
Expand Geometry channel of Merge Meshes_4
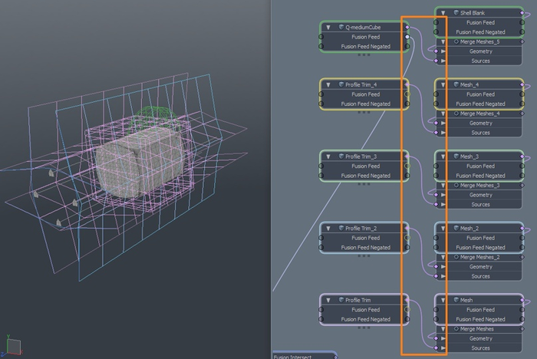coord(442,124)
